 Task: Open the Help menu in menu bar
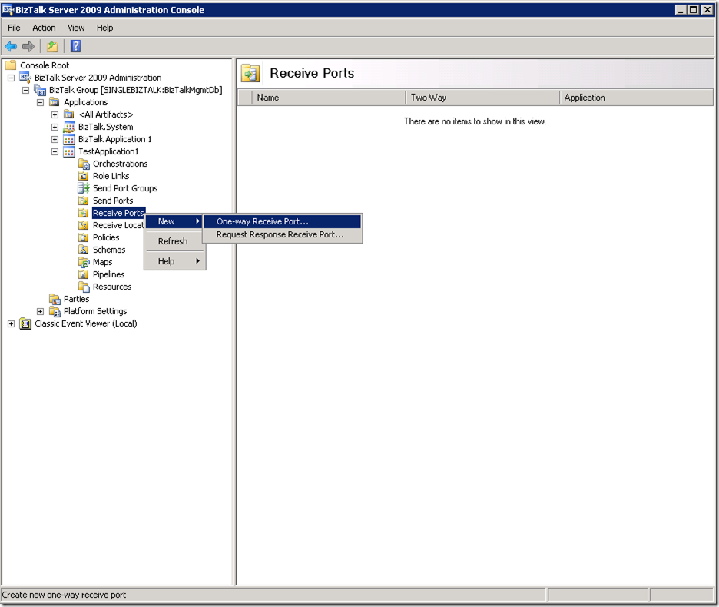click(x=104, y=28)
